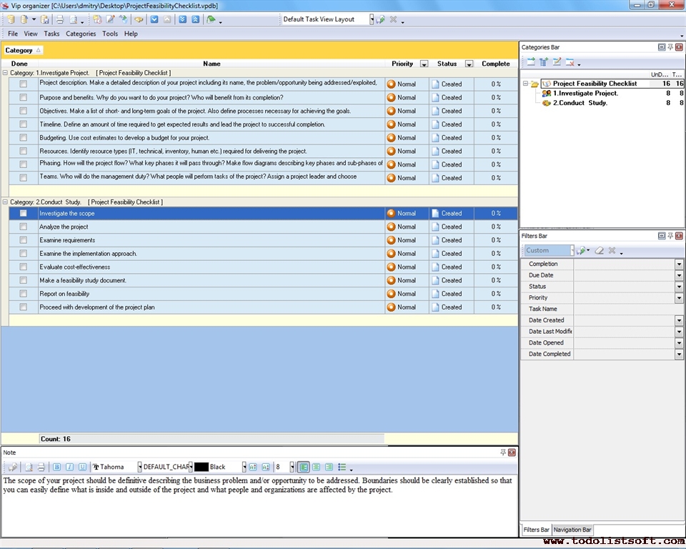686x549 pixels.
Task: Click the bullet list icon in Note toolbar
Action: [x=342, y=467]
